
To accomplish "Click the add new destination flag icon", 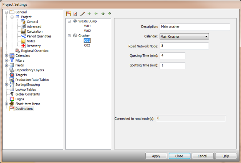I will pyautogui.click(x=69, y=14).
